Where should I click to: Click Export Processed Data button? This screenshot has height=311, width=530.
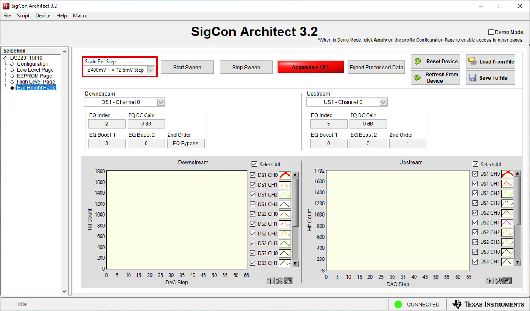pyautogui.click(x=376, y=67)
